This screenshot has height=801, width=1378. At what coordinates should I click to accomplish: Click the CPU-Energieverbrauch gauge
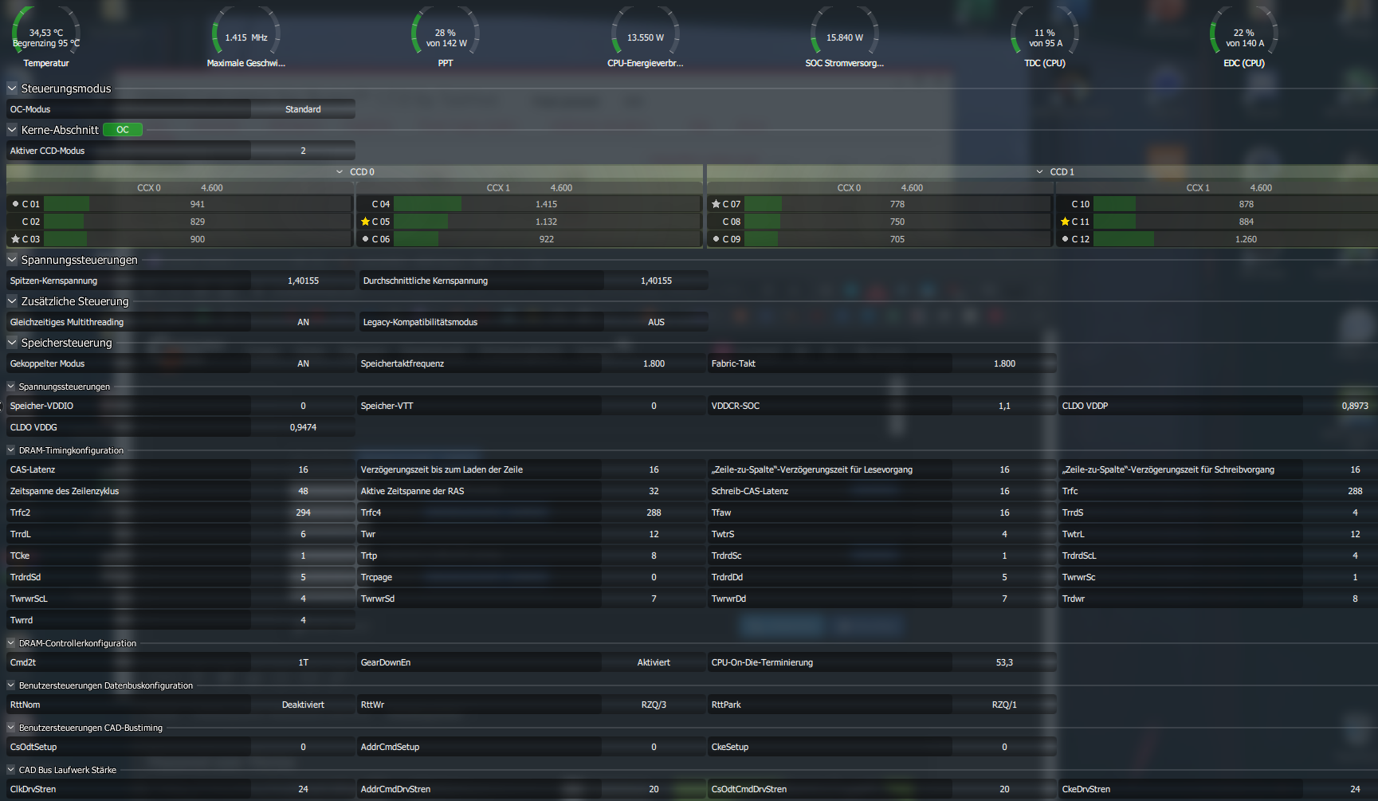click(x=646, y=37)
